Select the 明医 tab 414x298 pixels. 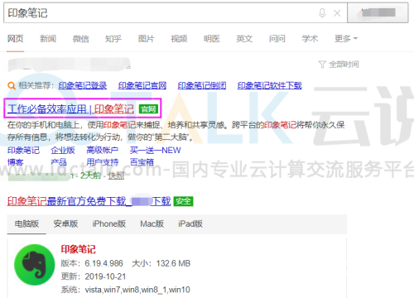(x=212, y=39)
